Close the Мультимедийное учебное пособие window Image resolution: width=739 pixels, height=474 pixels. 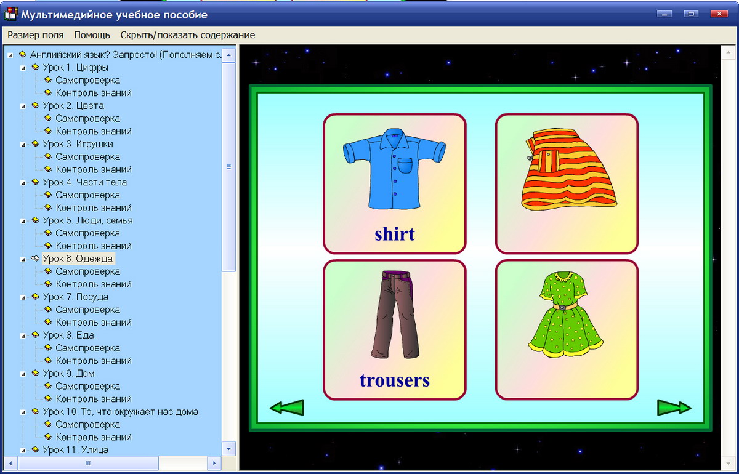(718, 14)
